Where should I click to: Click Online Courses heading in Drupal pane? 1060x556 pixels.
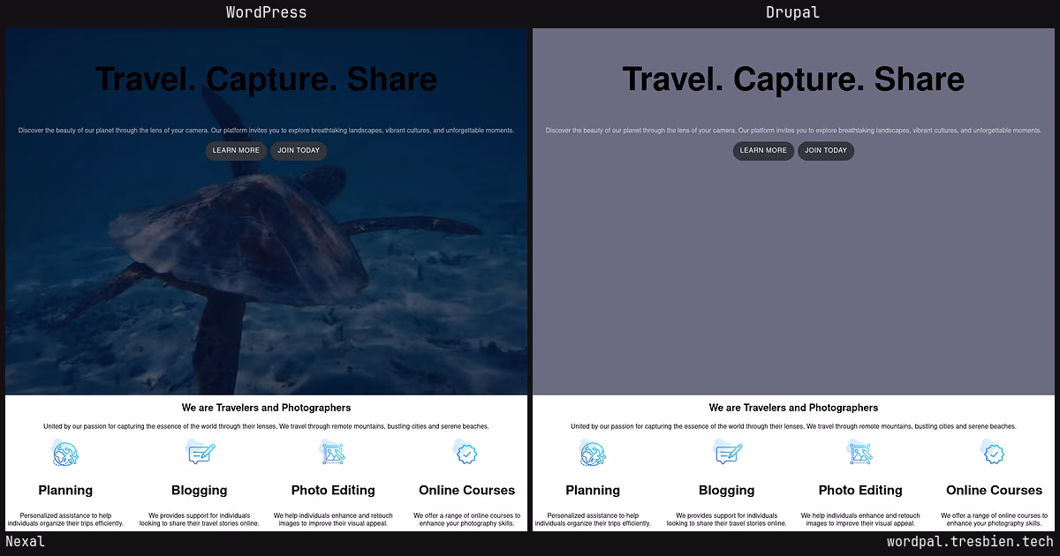[x=994, y=491]
